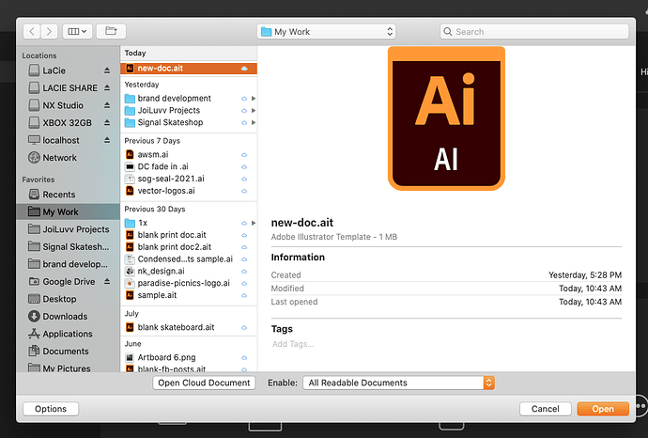Click the Search field
The image size is (648, 438).
pos(534,32)
